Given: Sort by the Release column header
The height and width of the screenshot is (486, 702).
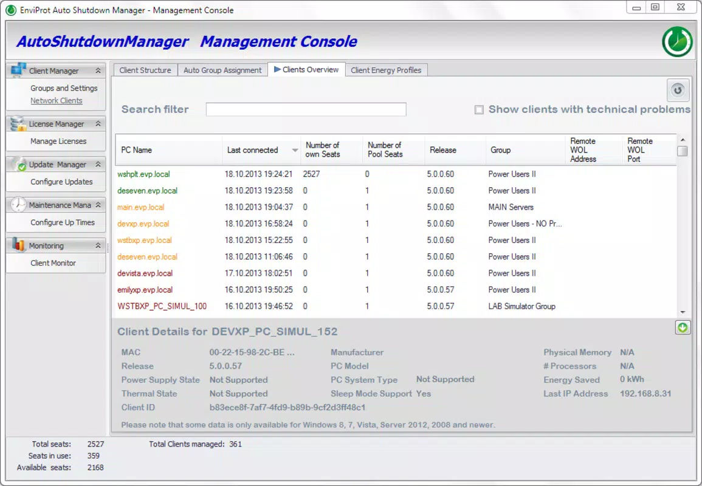Looking at the screenshot, I should coord(455,150).
